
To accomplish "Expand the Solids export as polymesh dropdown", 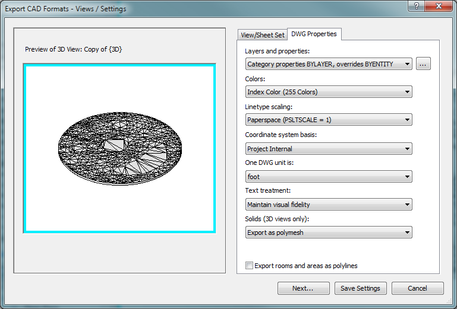I will click(x=329, y=232).
